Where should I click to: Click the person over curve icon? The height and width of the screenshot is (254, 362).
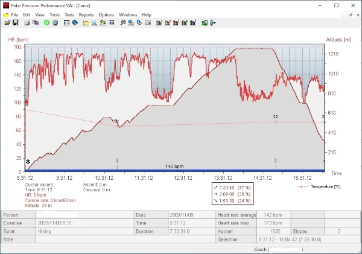pyautogui.click(x=131, y=23)
